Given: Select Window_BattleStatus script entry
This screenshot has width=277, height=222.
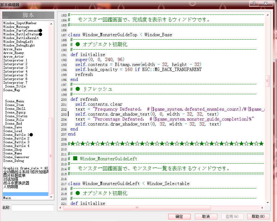Looking at the screenshot, I should [x=23, y=34].
